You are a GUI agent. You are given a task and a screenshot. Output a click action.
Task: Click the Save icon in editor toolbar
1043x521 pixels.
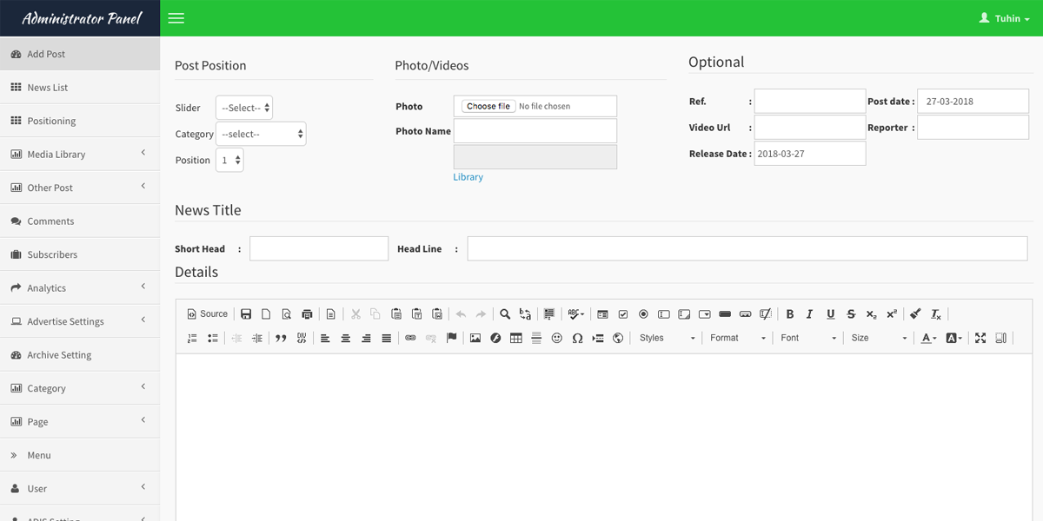246,314
